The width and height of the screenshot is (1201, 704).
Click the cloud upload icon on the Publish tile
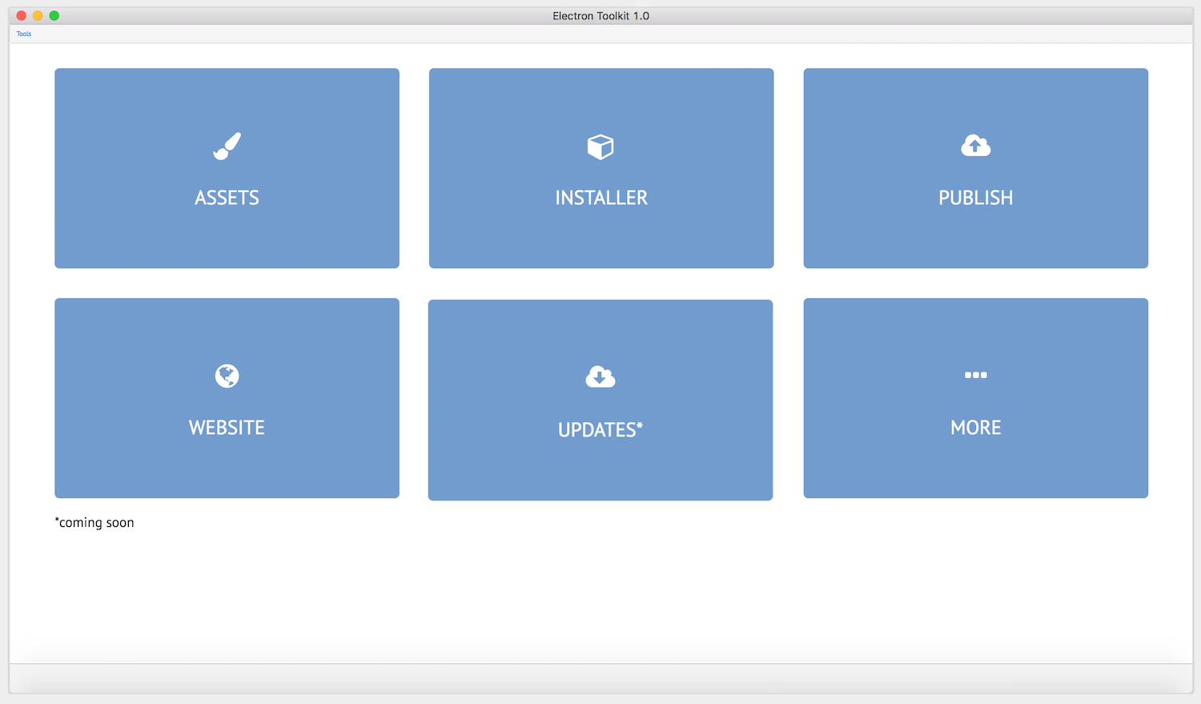coord(975,147)
